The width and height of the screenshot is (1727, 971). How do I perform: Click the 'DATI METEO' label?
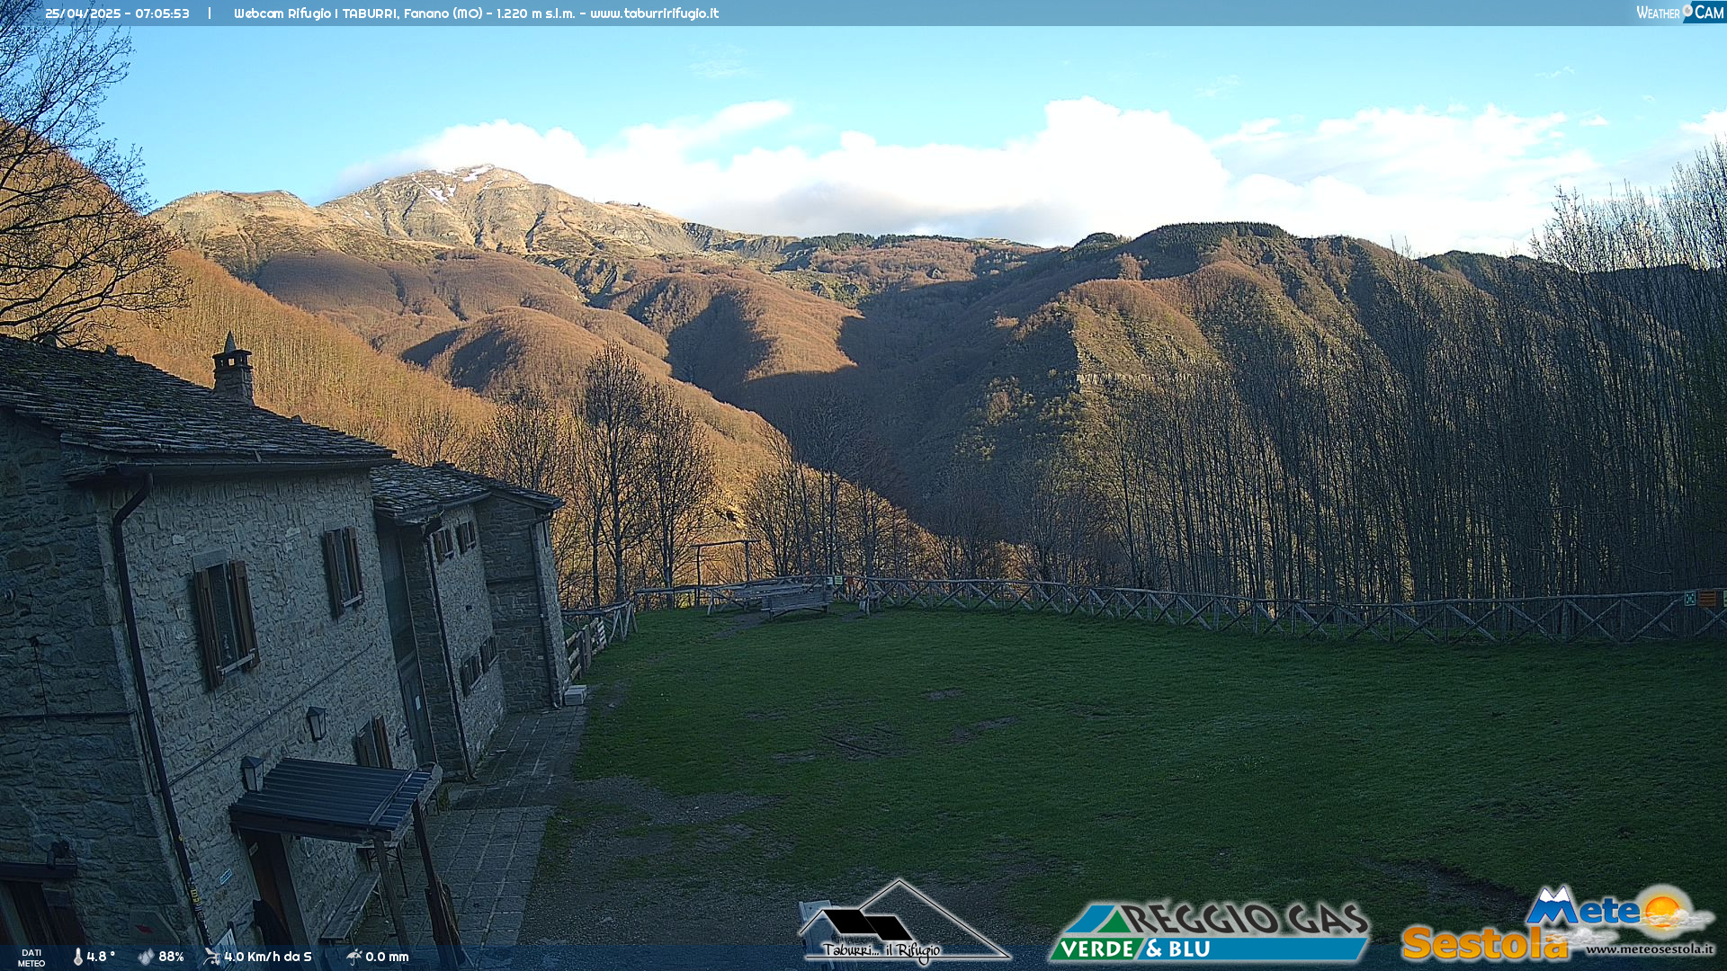[x=31, y=958]
